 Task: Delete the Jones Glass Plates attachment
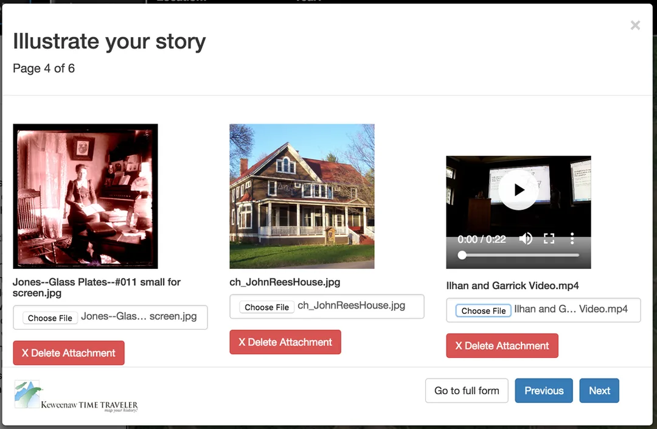(x=69, y=353)
